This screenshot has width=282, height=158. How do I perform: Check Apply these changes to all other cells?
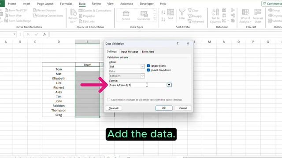click(108, 100)
